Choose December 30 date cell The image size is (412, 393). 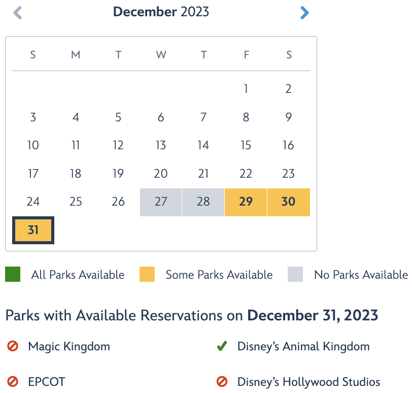tap(289, 202)
